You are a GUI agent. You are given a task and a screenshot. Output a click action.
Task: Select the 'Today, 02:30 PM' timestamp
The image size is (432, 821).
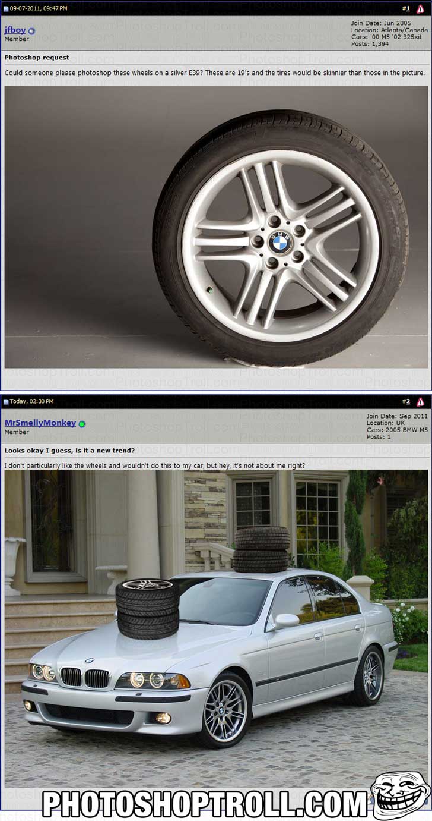pyautogui.click(x=31, y=401)
